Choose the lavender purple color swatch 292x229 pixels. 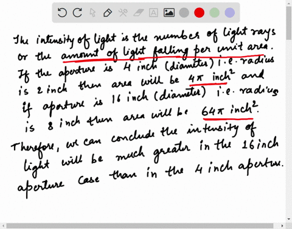230,13
